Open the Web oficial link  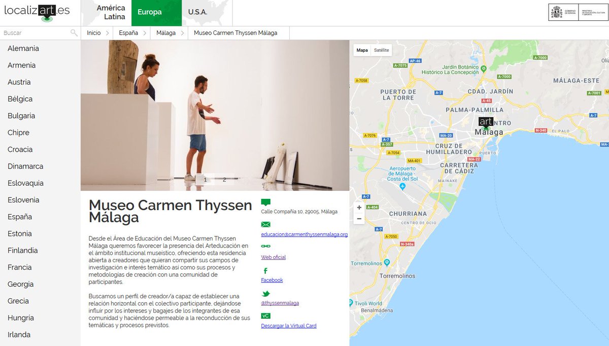tap(273, 257)
